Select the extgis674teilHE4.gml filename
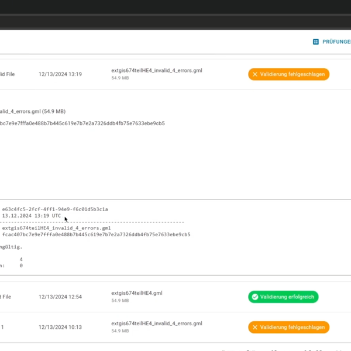The image size is (351, 351). tap(137, 293)
